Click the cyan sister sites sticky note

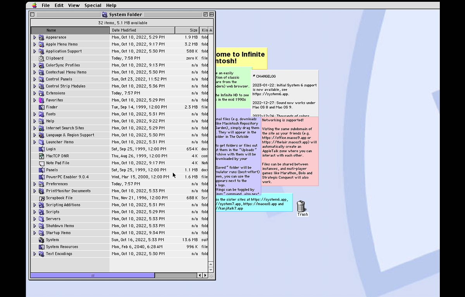click(x=254, y=202)
